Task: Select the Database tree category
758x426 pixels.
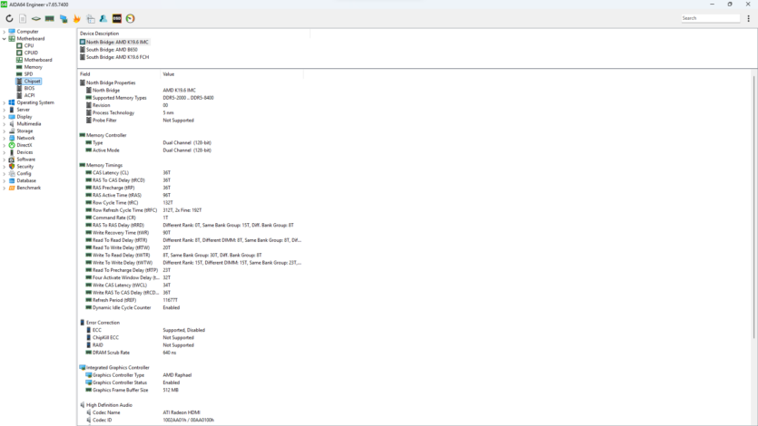Action: click(26, 180)
